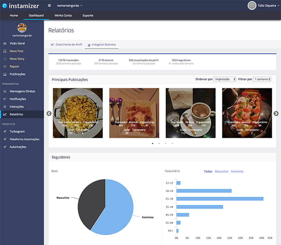Show Todos in the Faixa etária chart
Image resolution: width=281 pixels, height=245 pixels.
click(208, 172)
